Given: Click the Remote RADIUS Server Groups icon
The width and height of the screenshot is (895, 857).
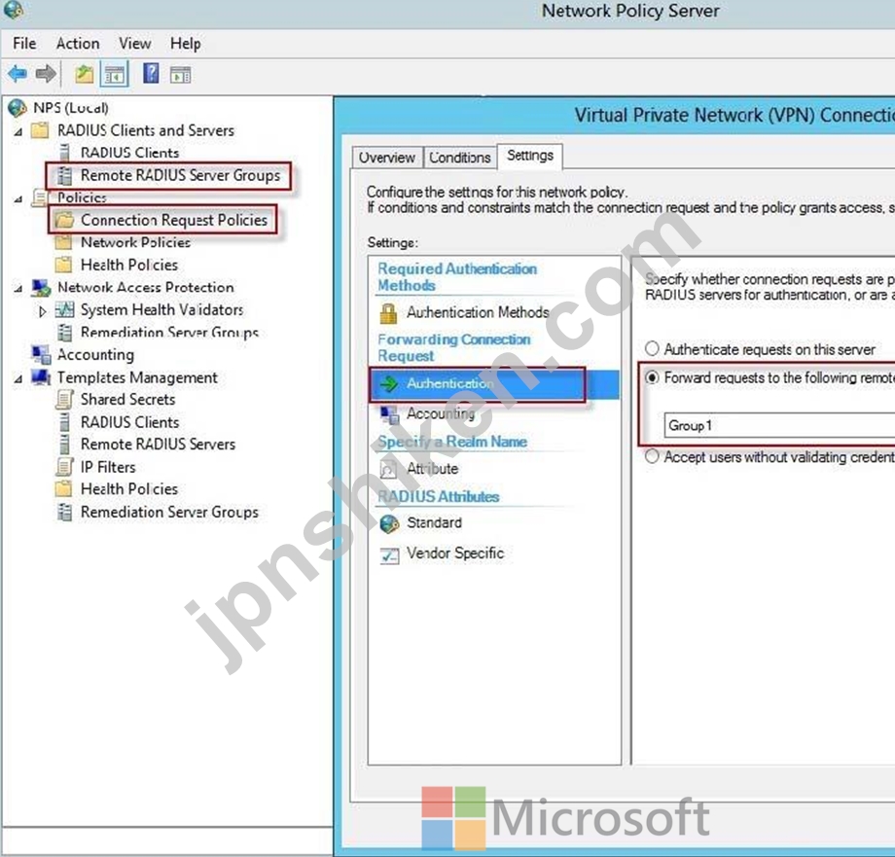Looking at the screenshot, I should 64,176.
